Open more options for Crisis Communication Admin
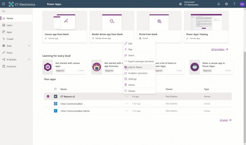This screenshot has width=246, height=145. pyautogui.click(x=127, y=111)
